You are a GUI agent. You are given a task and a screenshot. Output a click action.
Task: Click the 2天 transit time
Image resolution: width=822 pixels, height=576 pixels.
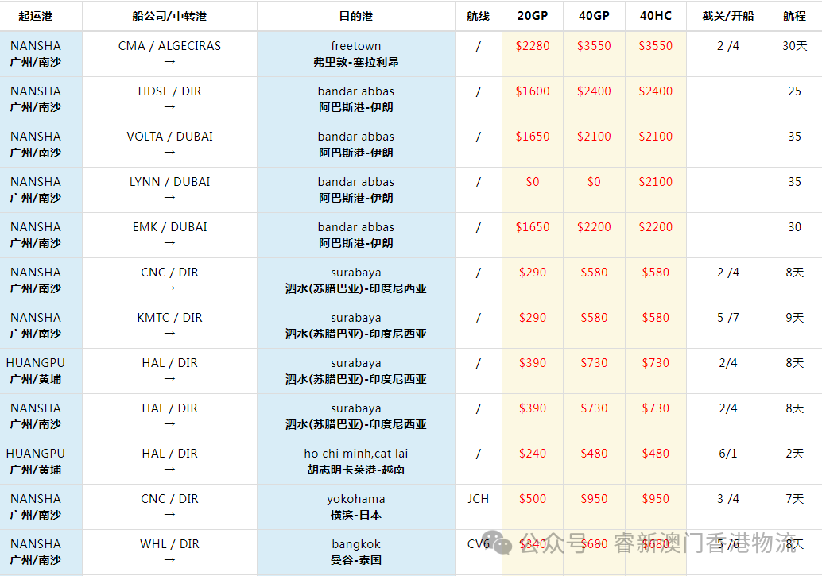794,454
